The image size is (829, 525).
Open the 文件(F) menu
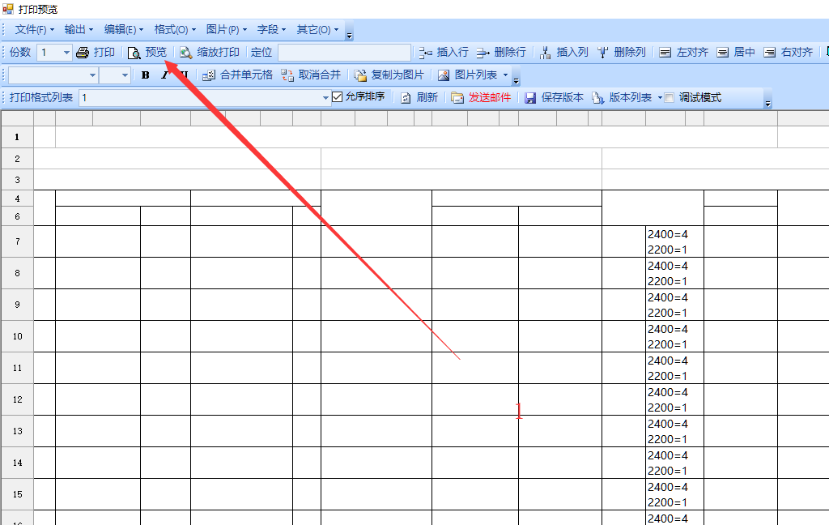click(35, 30)
